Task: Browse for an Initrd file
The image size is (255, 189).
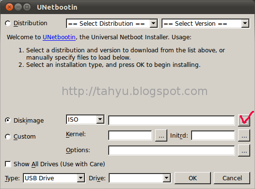Action: coord(244,135)
